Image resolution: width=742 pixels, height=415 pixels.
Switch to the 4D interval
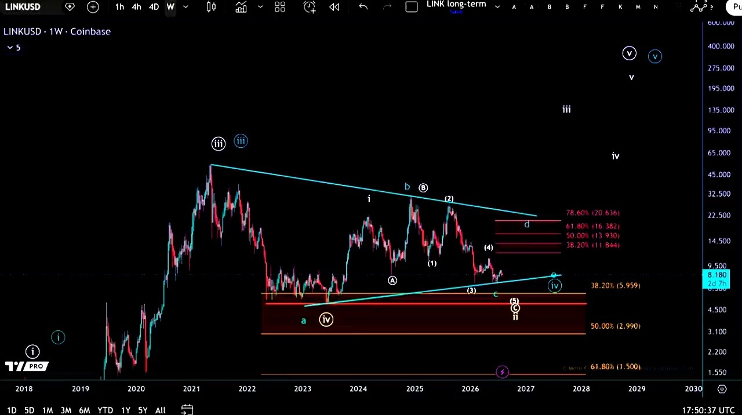click(x=154, y=7)
